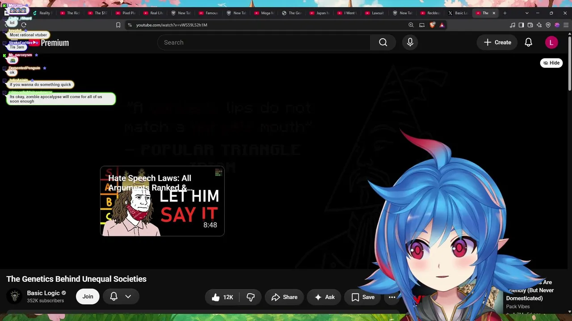Open the Basic Logic channel name link
572x321 pixels.
pos(43,293)
